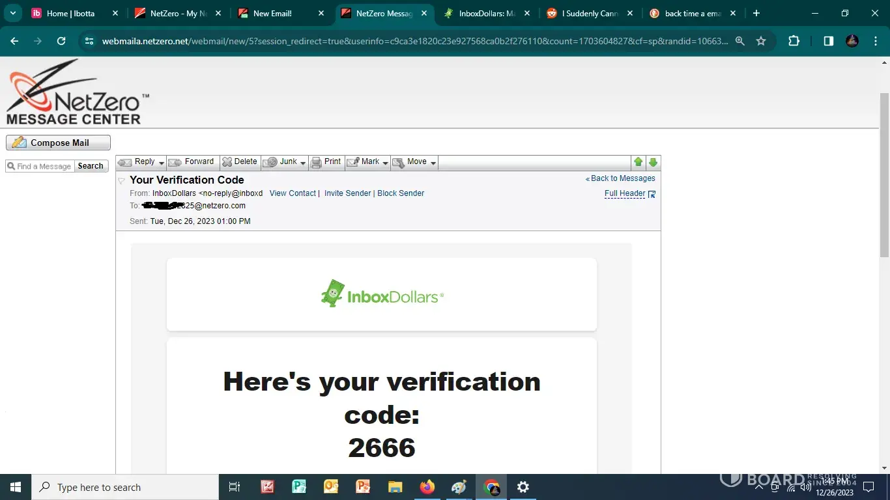Open Firefox from the Windows taskbar

click(x=427, y=487)
